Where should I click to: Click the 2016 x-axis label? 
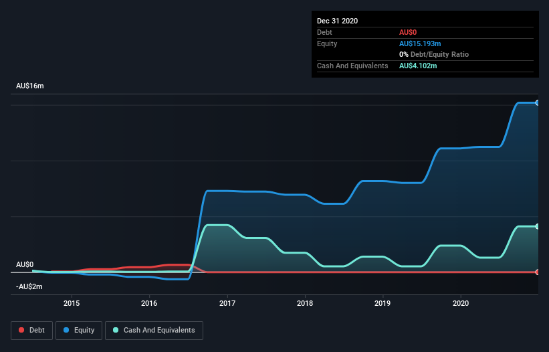point(149,303)
